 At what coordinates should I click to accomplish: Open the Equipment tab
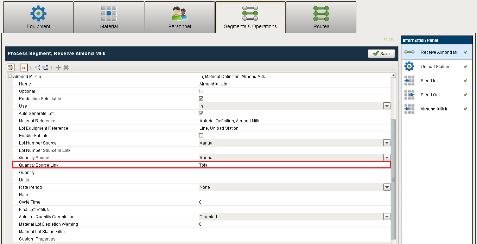pyautogui.click(x=38, y=17)
